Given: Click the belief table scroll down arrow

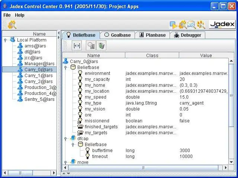Looking at the screenshot, I should coord(231,162).
